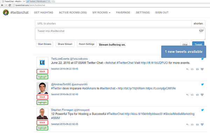210x133 pixels.
Task: Click blue retweet icon on Stephen Finnegan tweet
Action: 197,124
